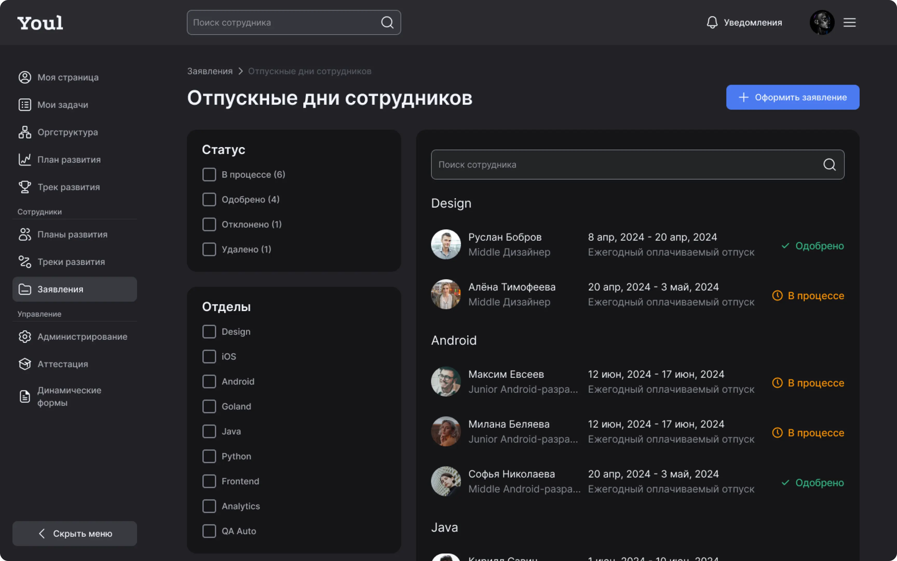Viewport: 897px width, 561px height.
Task: Select Администрирование menu item
Action: point(83,336)
